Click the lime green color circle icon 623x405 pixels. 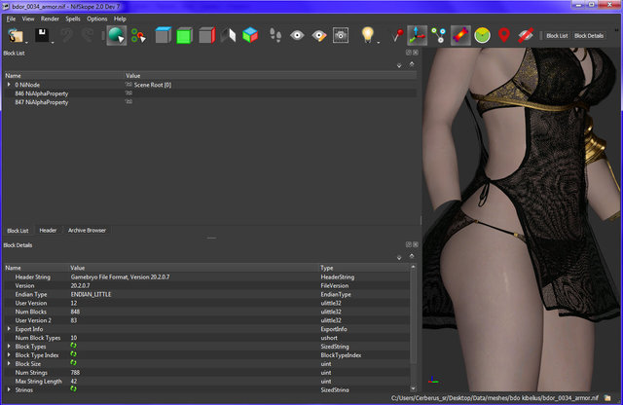coord(482,35)
